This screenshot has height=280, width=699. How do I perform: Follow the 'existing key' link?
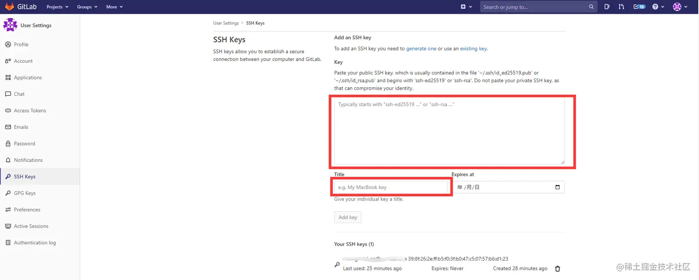tap(473, 49)
